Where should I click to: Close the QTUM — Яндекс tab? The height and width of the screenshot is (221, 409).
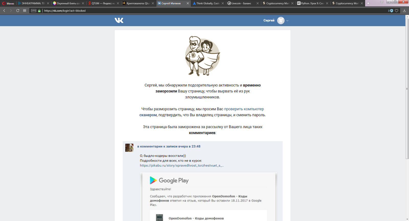(118, 3)
